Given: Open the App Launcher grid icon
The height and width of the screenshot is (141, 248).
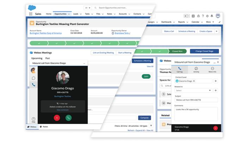Looking at the screenshot, I should (31, 14).
